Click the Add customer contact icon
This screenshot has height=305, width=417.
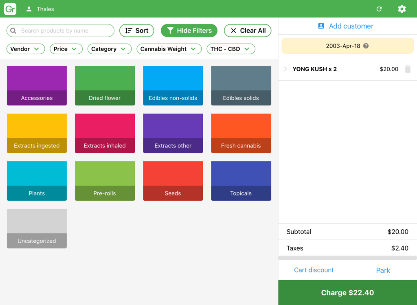click(x=321, y=26)
